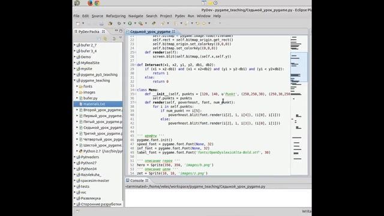Viewport: 384px width, 216px height.
Task: Open the Window menu
Action: point(203,16)
